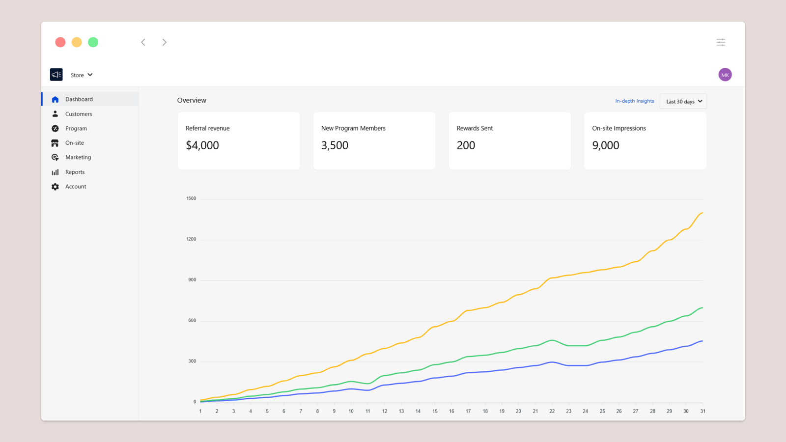Open the MK user avatar
786x442 pixels.
pos(725,75)
